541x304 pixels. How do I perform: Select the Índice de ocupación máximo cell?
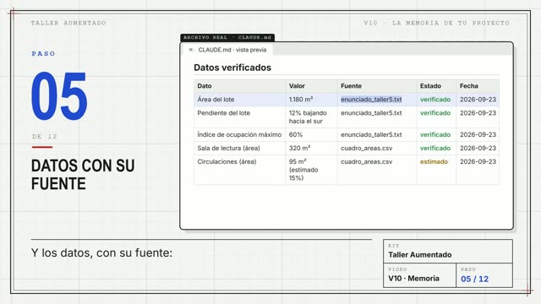(x=239, y=134)
